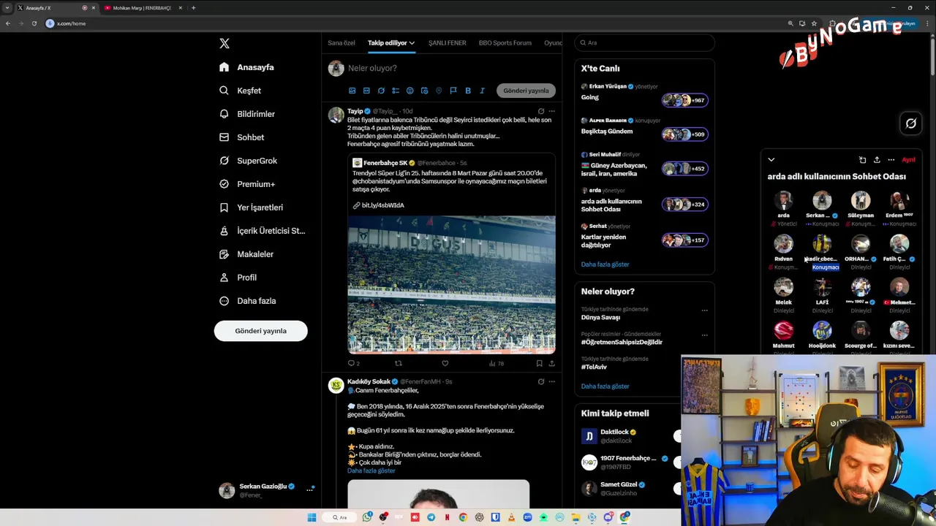Open Sohbet messages in sidebar
The height and width of the screenshot is (526, 936).
pyautogui.click(x=242, y=137)
